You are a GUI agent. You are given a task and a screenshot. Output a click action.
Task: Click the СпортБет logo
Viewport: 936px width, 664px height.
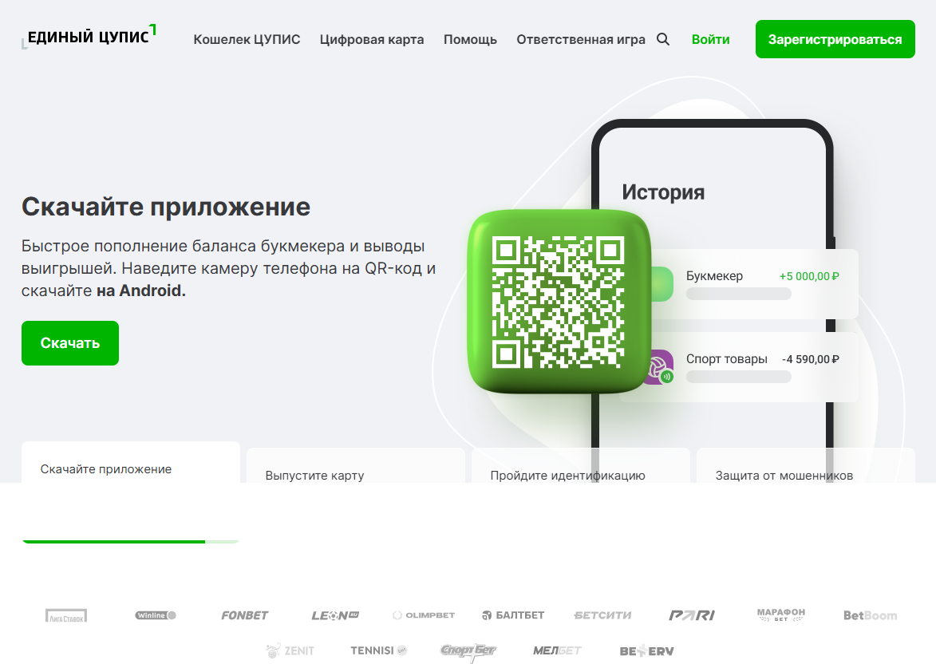[x=468, y=651]
